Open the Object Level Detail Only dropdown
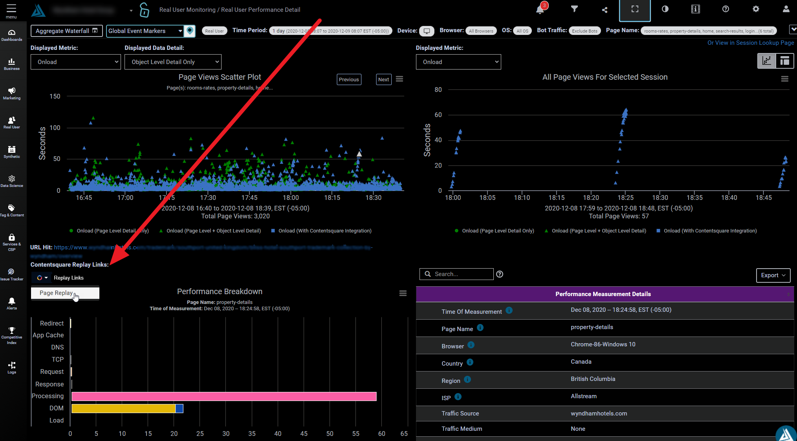This screenshot has height=441, width=797. pos(173,62)
